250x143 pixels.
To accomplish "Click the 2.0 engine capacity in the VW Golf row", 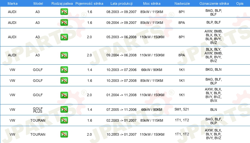I will (x=89, y=95).
